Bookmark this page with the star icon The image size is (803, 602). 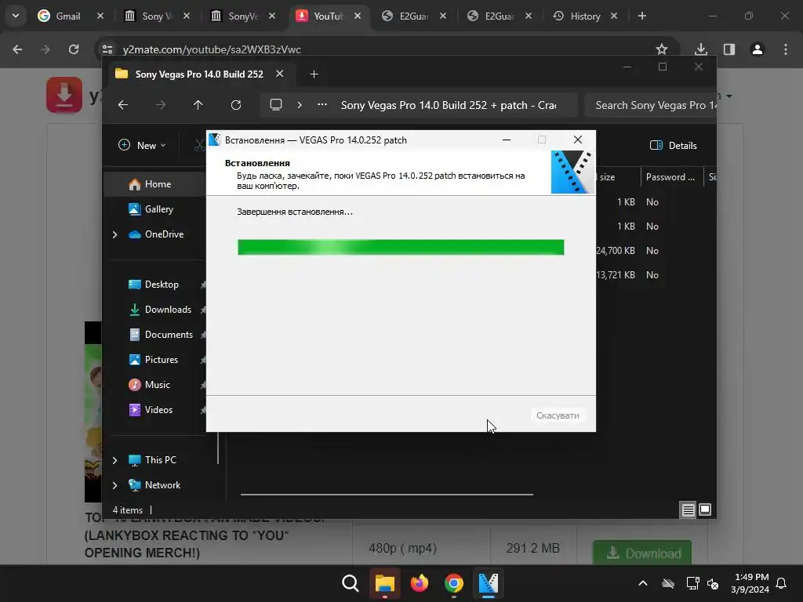(x=662, y=49)
